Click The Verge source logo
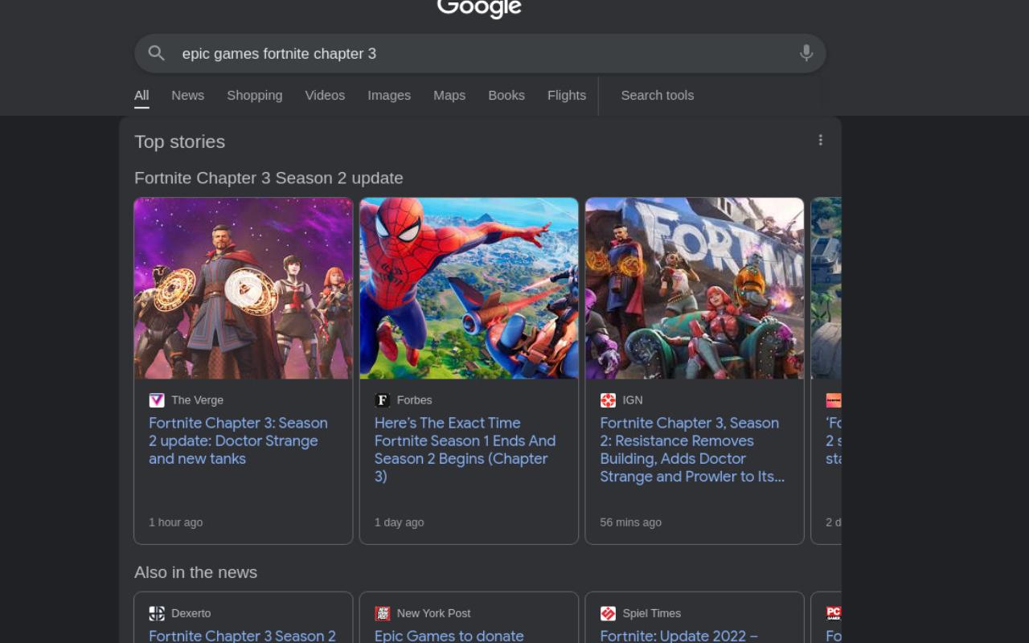1029x643 pixels. 157,400
